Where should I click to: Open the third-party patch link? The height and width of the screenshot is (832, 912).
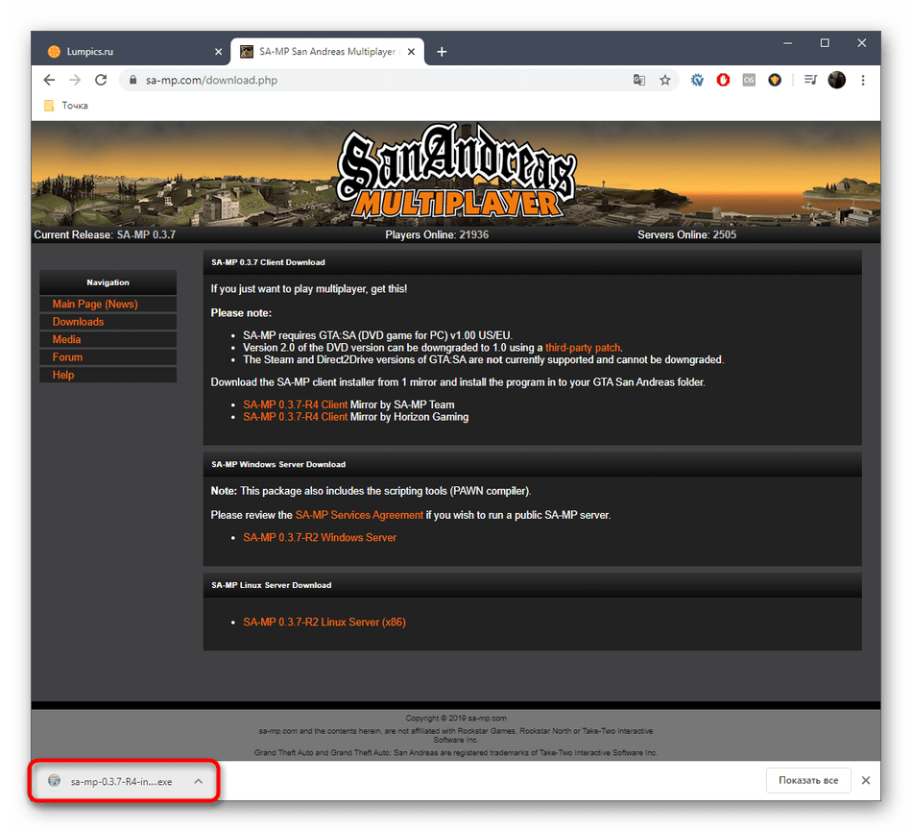583,347
